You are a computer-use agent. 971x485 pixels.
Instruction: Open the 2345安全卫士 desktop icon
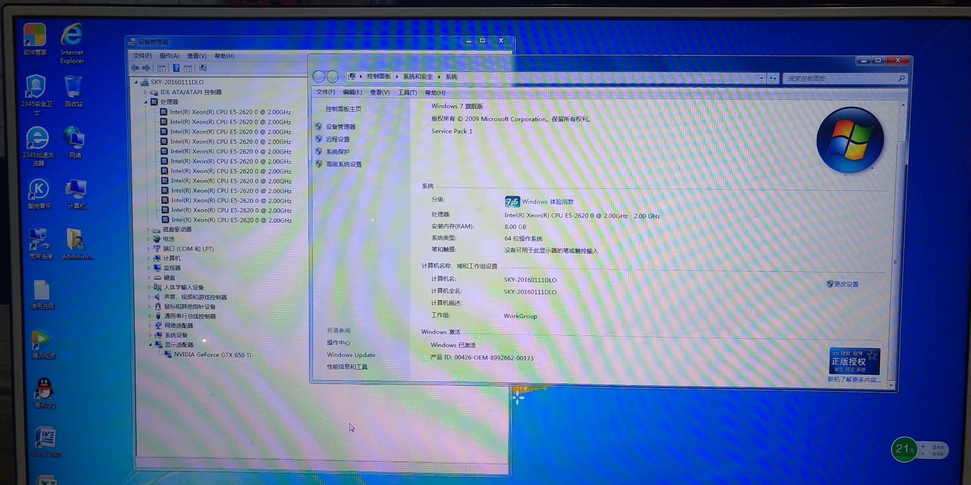(x=36, y=94)
